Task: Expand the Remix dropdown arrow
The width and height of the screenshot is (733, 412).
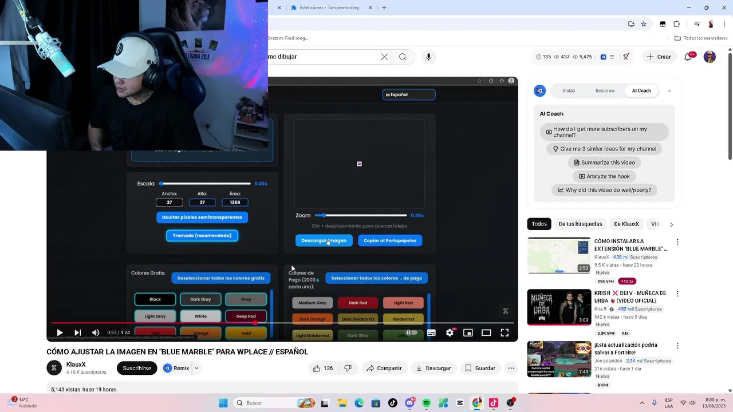Action: coord(196,368)
